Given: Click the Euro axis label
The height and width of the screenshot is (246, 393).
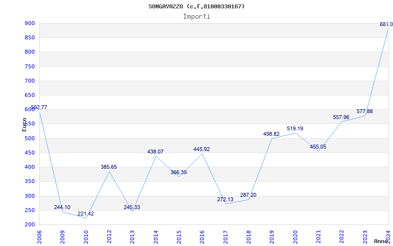Looking at the screenshot, I should point(24,124).
